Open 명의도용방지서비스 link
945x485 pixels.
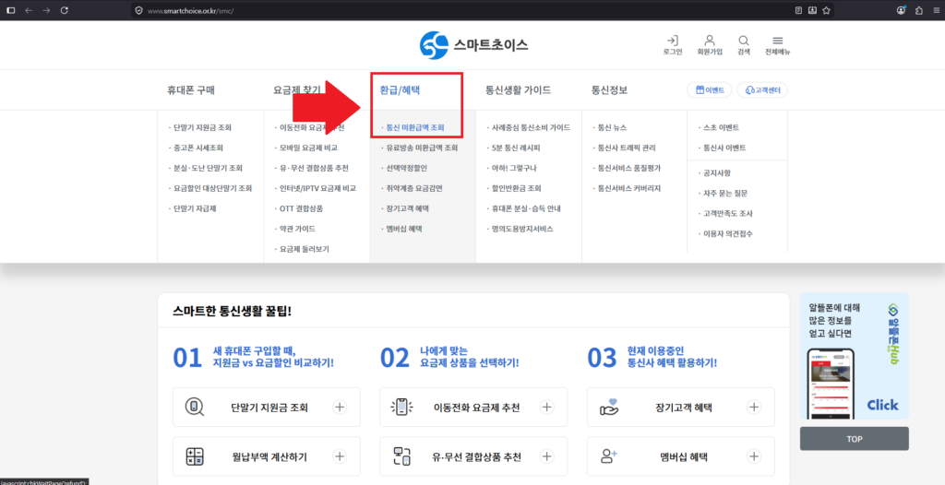[x=521, y=229]
